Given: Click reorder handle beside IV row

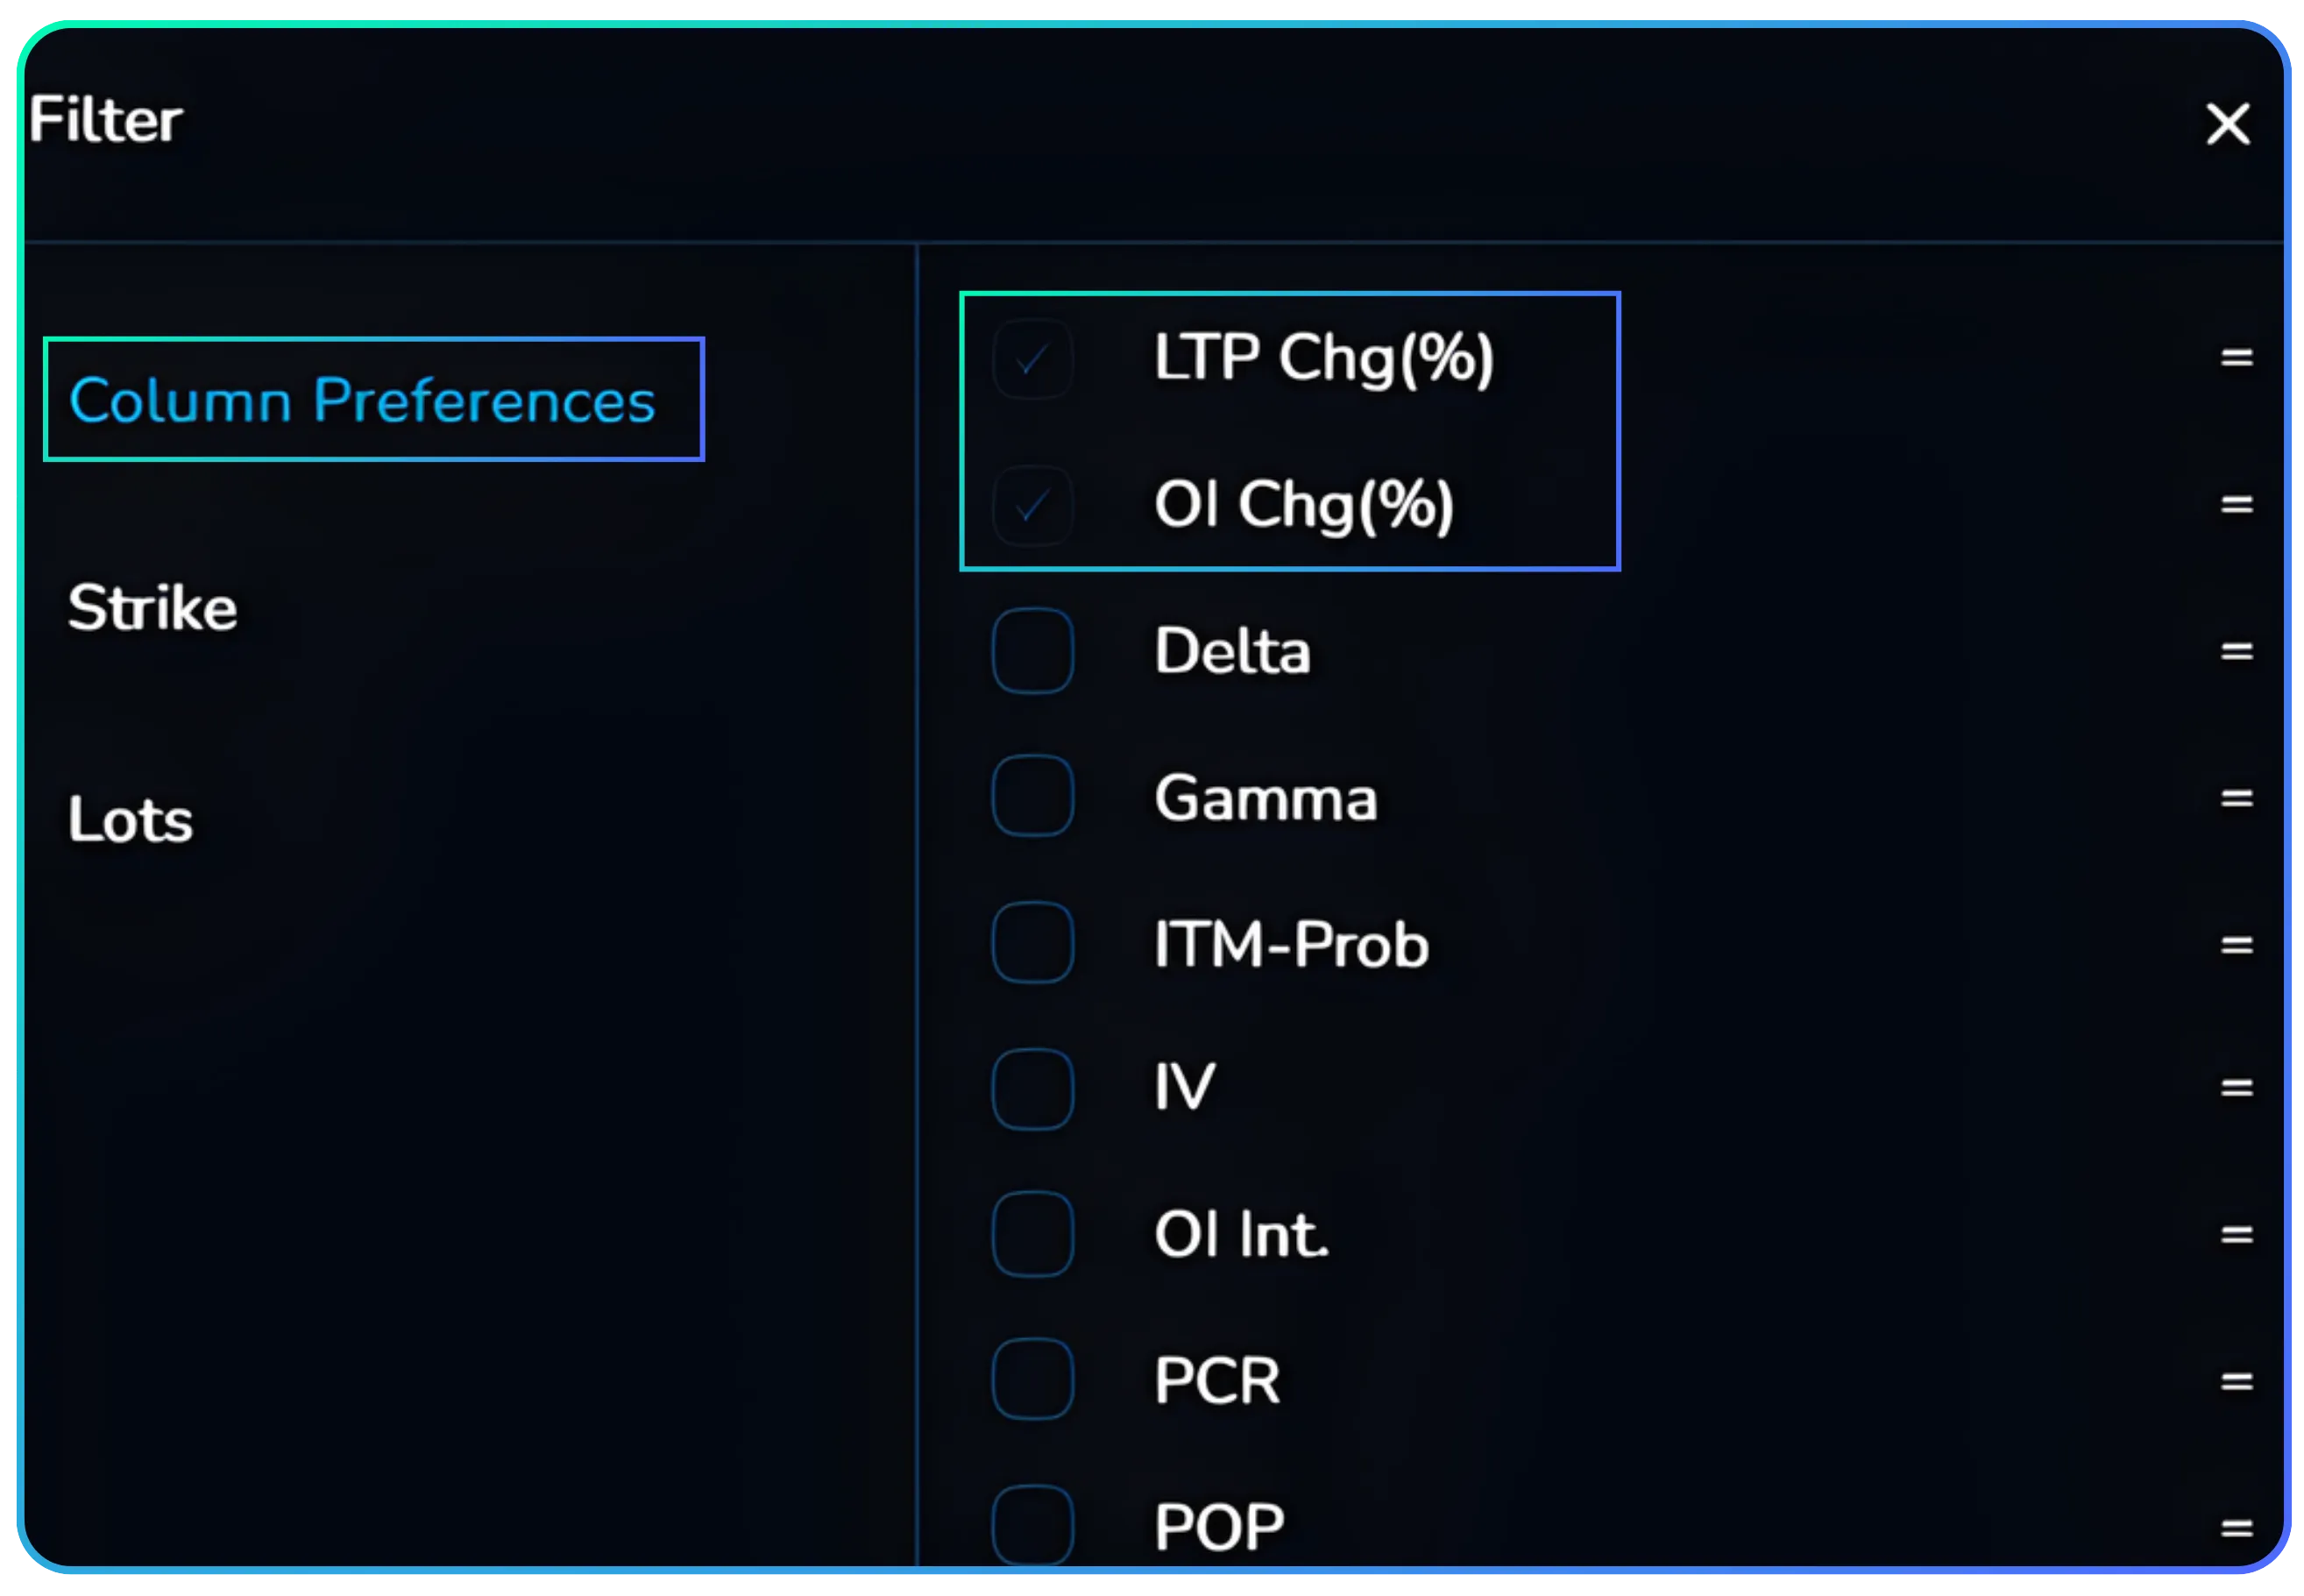Looking at the screenshot, I should point(2236,1087).
